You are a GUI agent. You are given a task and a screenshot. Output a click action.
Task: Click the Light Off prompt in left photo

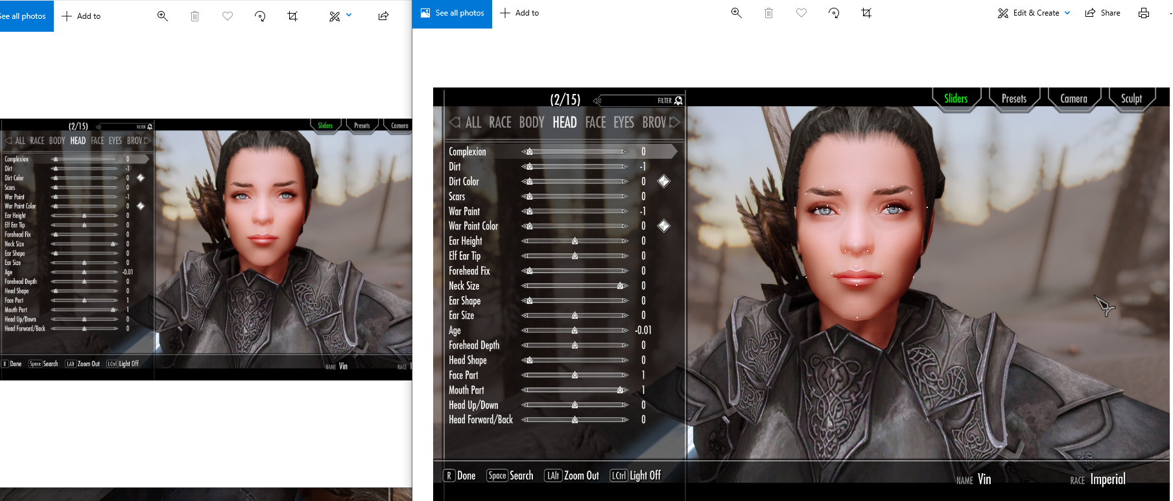tap(123, 364)
